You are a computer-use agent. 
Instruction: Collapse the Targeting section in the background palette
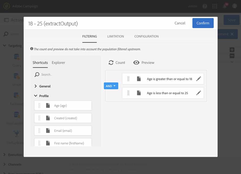point(13,46)
